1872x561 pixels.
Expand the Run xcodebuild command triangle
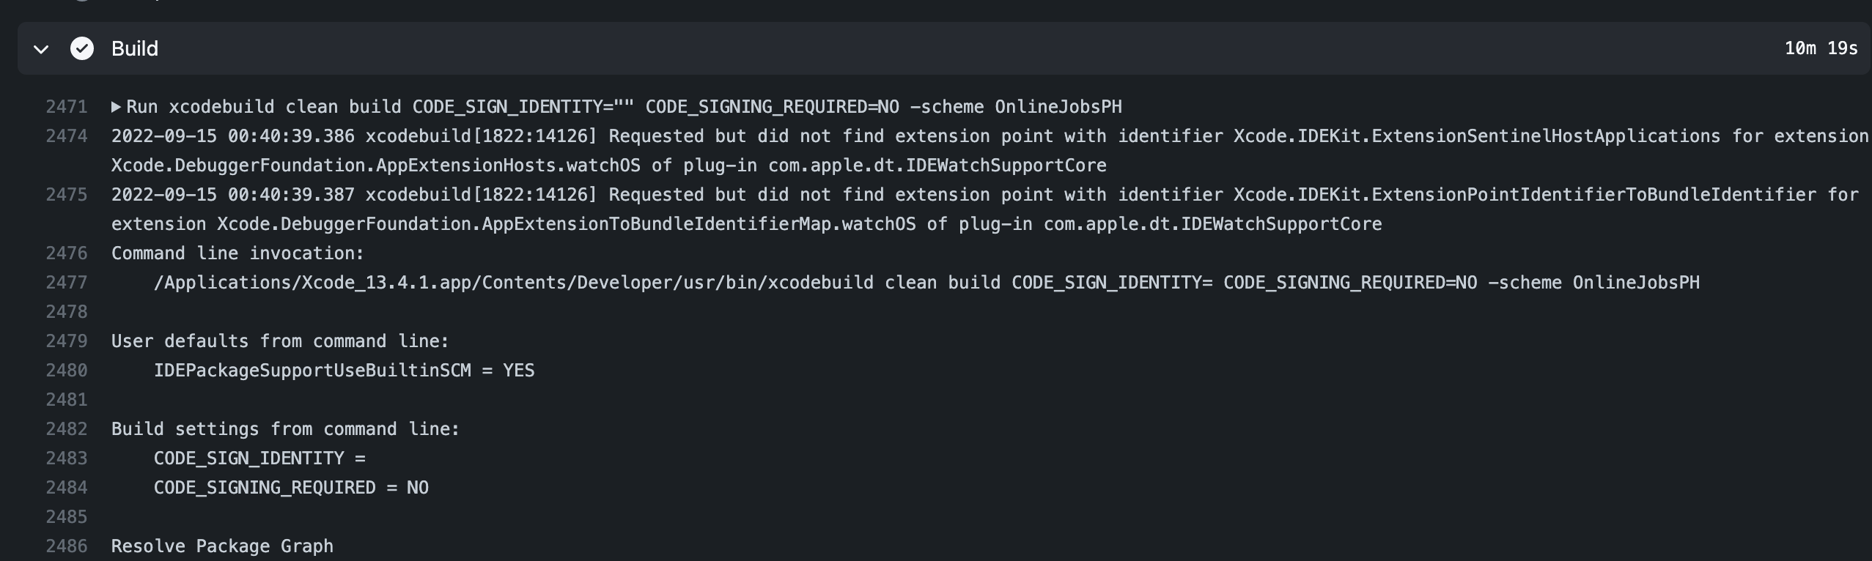point(116,107)
